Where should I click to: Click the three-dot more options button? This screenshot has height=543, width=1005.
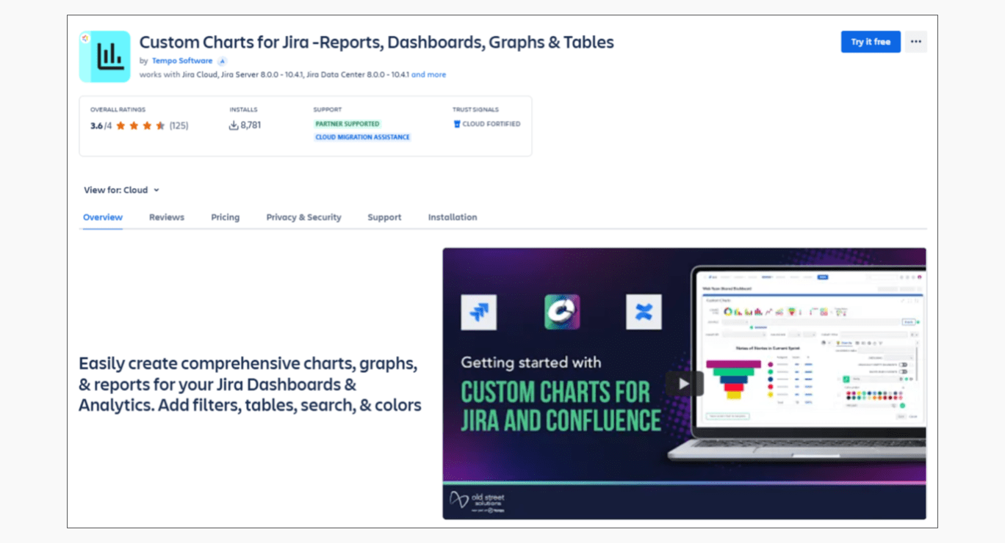point(915,42)
